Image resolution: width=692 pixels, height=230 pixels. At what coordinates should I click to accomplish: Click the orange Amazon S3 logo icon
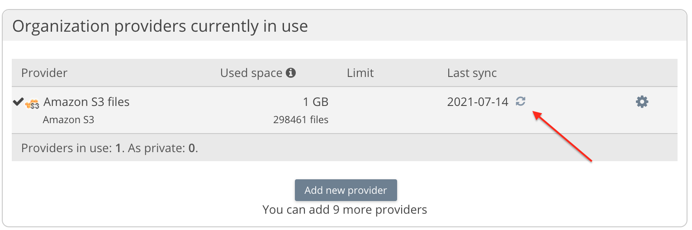(x=32, y=104)
